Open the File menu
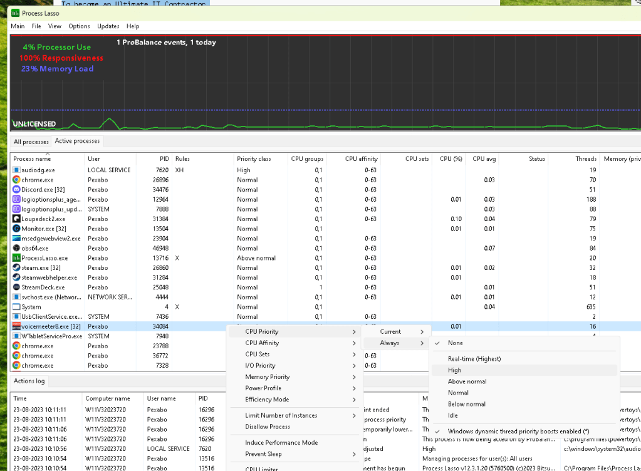This screenshot has height=471, width=641. click(36, 26)
